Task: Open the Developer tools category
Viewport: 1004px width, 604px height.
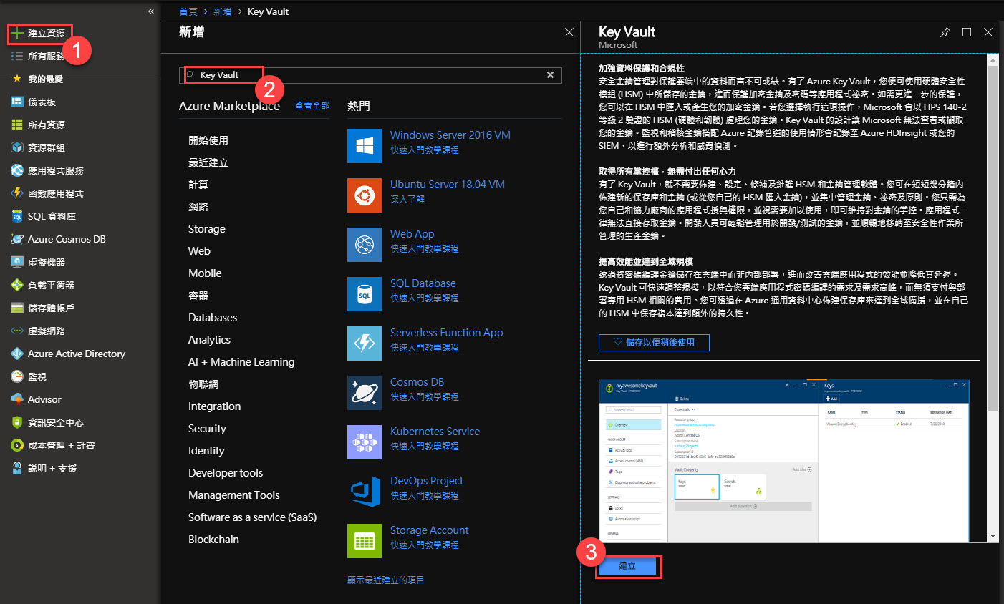Action: click(226, 473)
